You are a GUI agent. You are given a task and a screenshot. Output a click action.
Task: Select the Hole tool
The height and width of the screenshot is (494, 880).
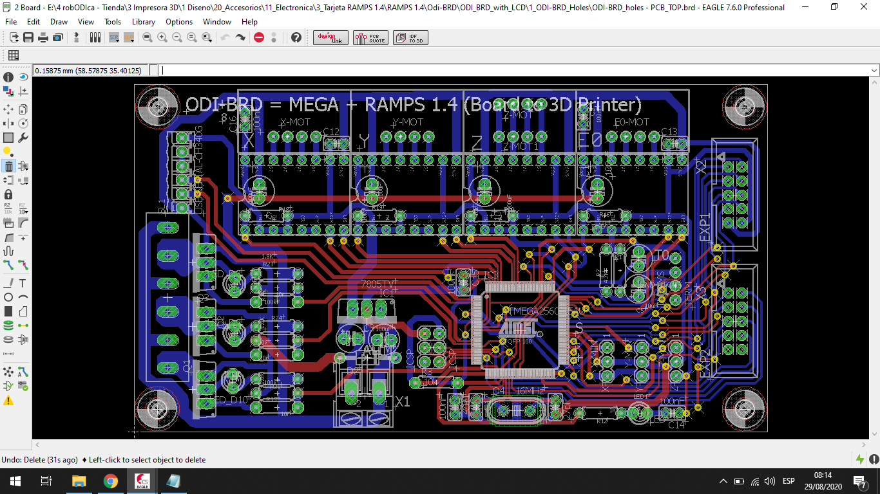pos(8,340)
